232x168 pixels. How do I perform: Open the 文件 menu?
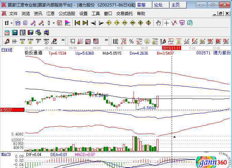pos(13,14)
